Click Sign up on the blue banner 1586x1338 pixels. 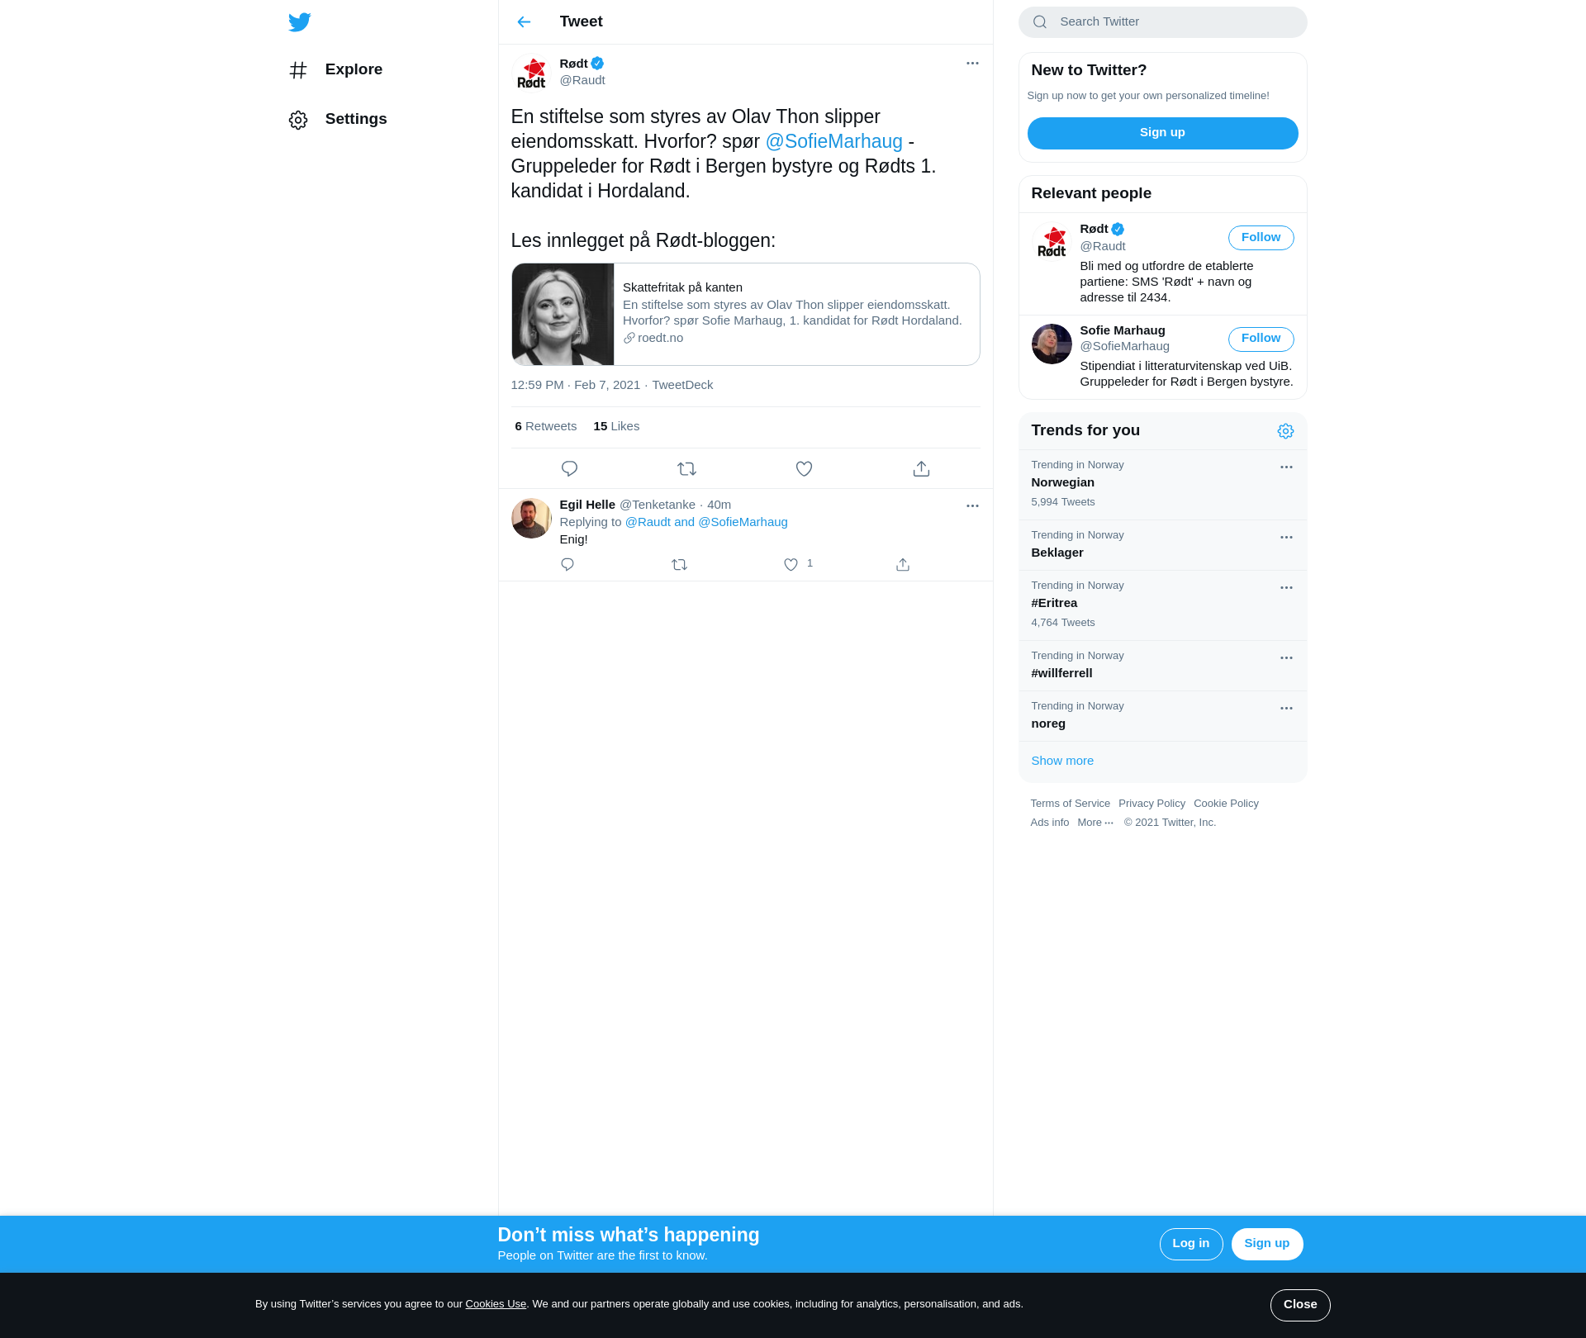pyautogui.click(x=1266, y=1245)
